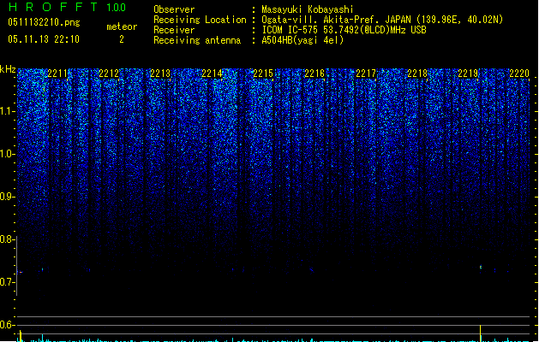The height and width of the screenshot is (342, 539).
Task: Click the 2216 time marker
Action: [314, 74]
